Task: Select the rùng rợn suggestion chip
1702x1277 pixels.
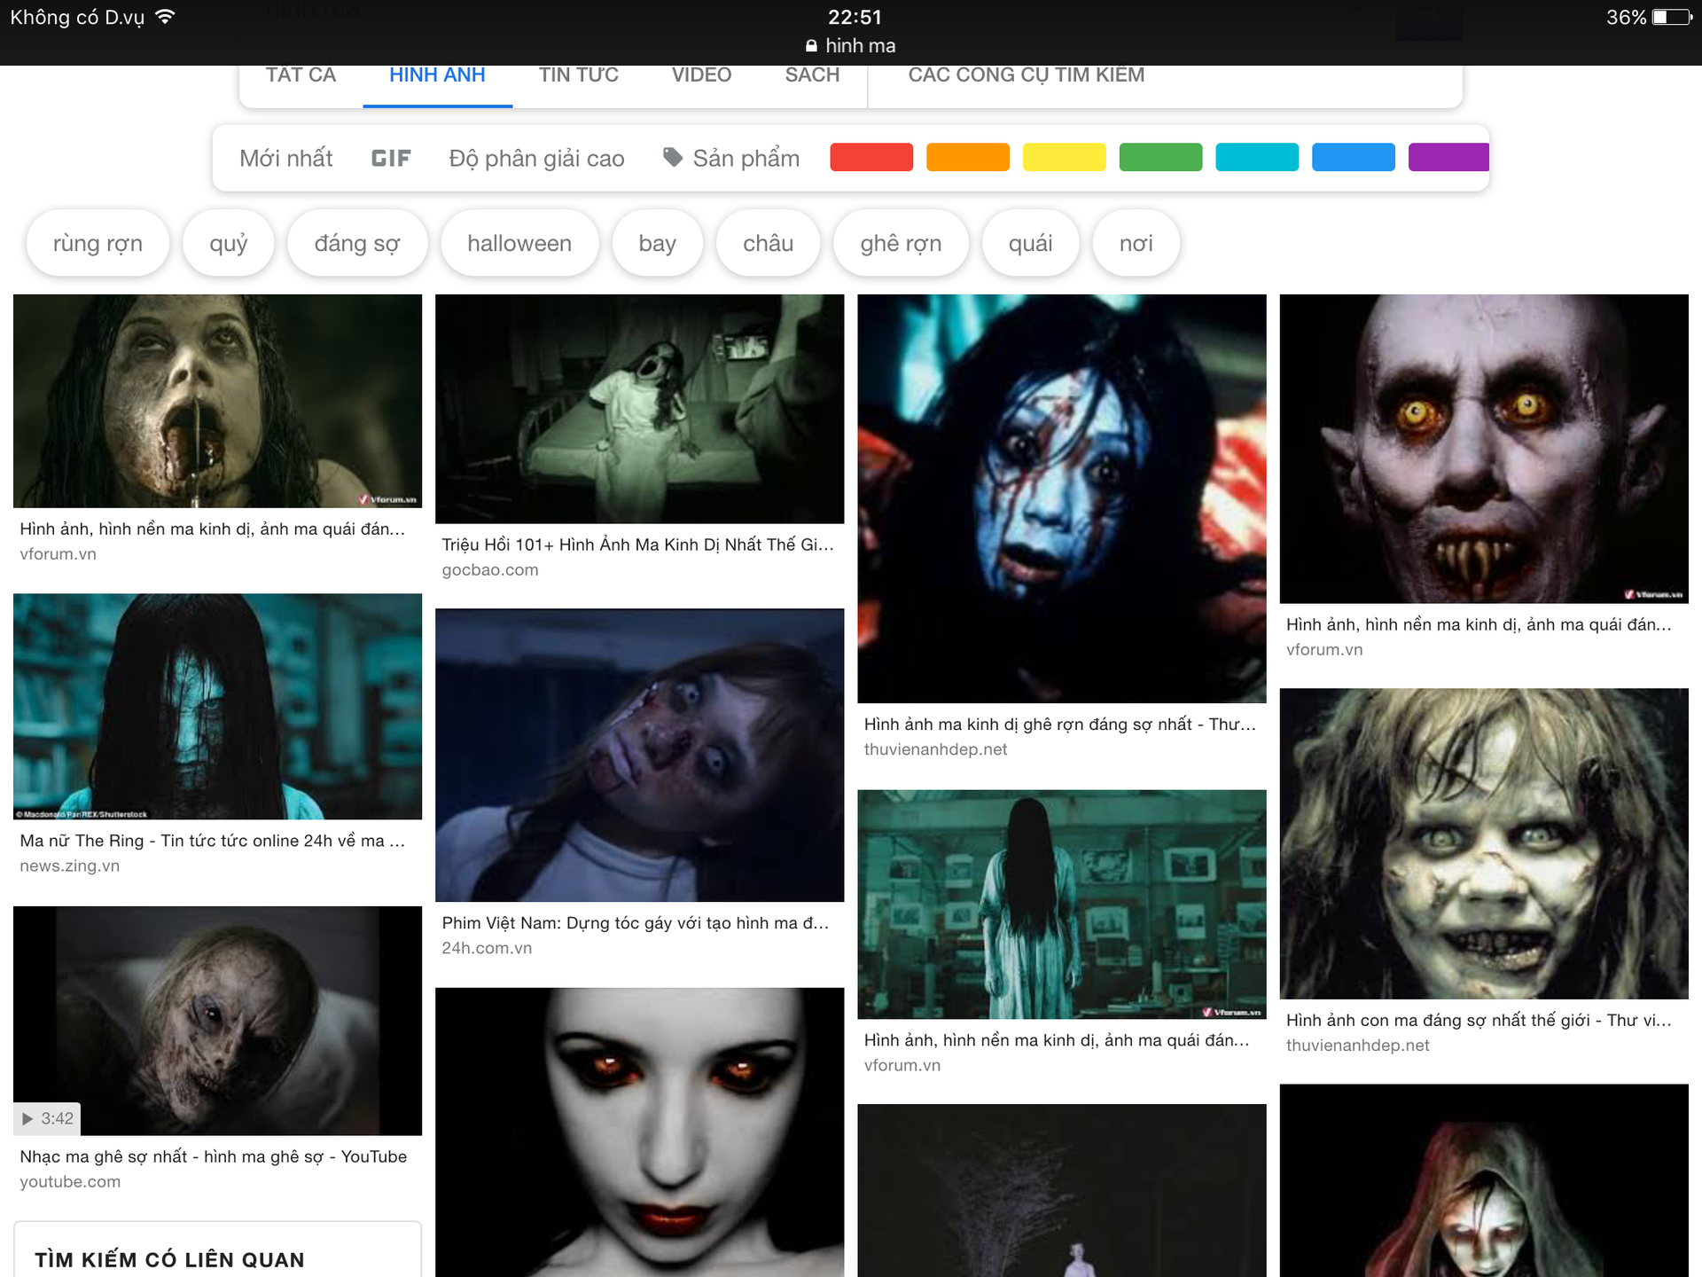Action: 98,243
